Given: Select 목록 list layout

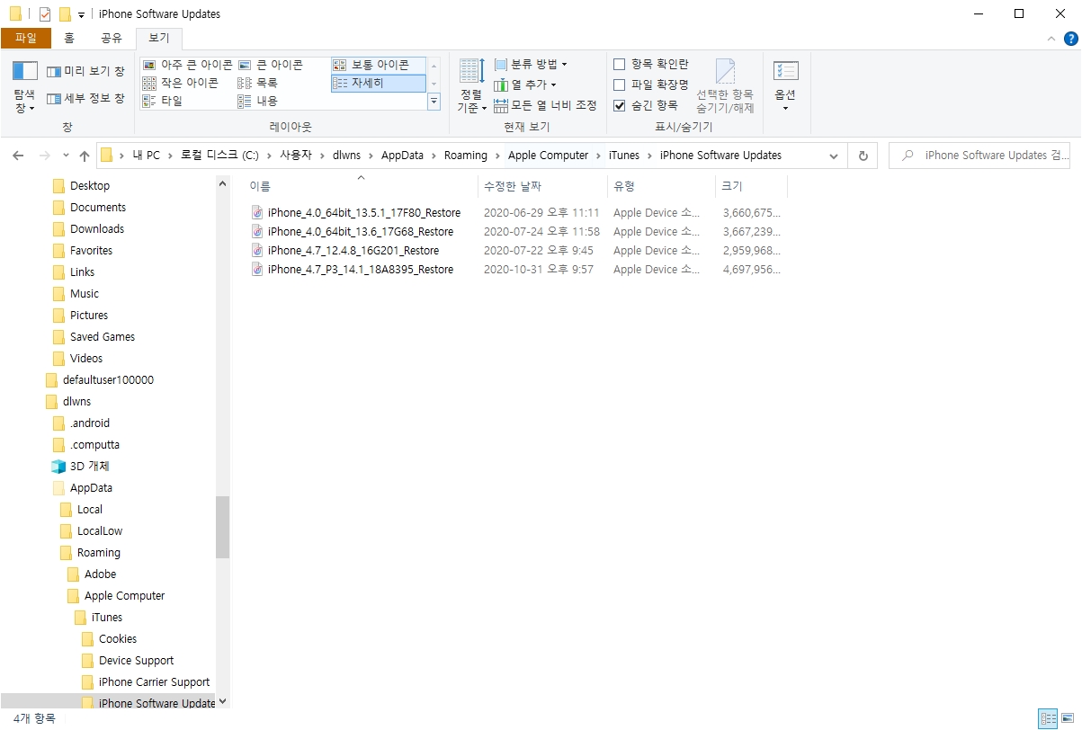Looking at the screenshot, I should pyautogui.click(x=258, y=83).
